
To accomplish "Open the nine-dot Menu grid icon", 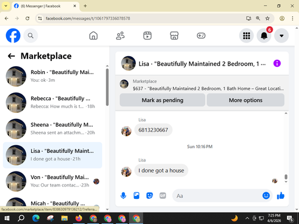I will pos(246,36).
